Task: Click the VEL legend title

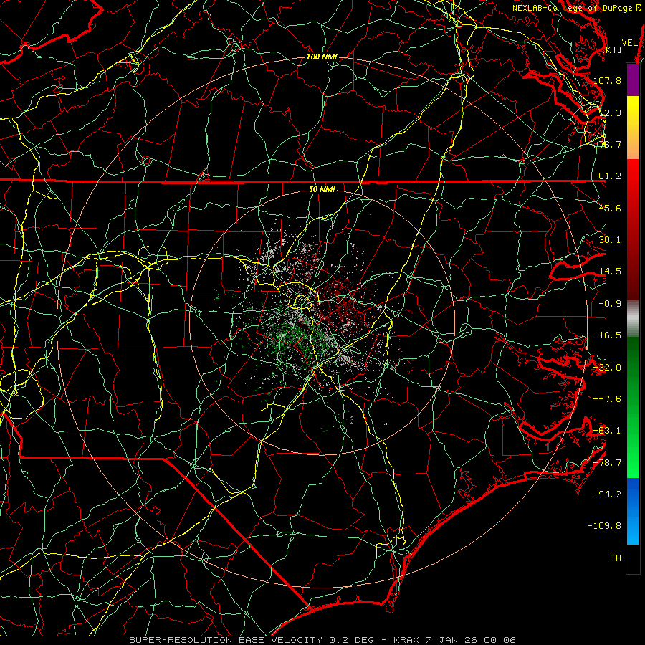Action: point(629,43)
